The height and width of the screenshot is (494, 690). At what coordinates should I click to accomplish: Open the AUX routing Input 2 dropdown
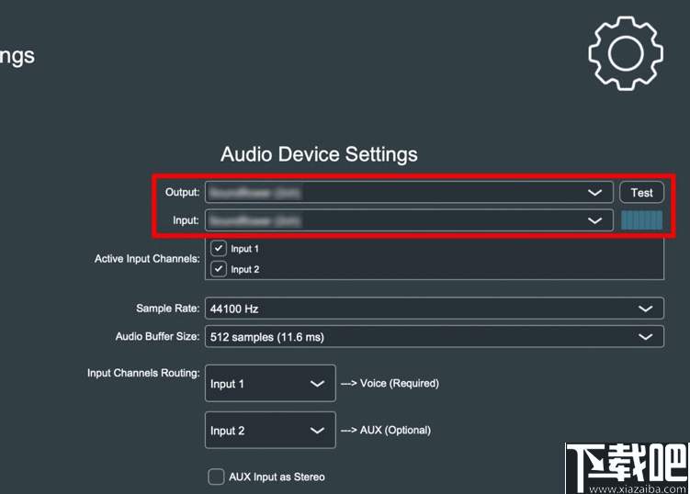click(x=270, y=431)
